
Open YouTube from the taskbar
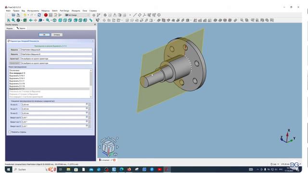159,170
